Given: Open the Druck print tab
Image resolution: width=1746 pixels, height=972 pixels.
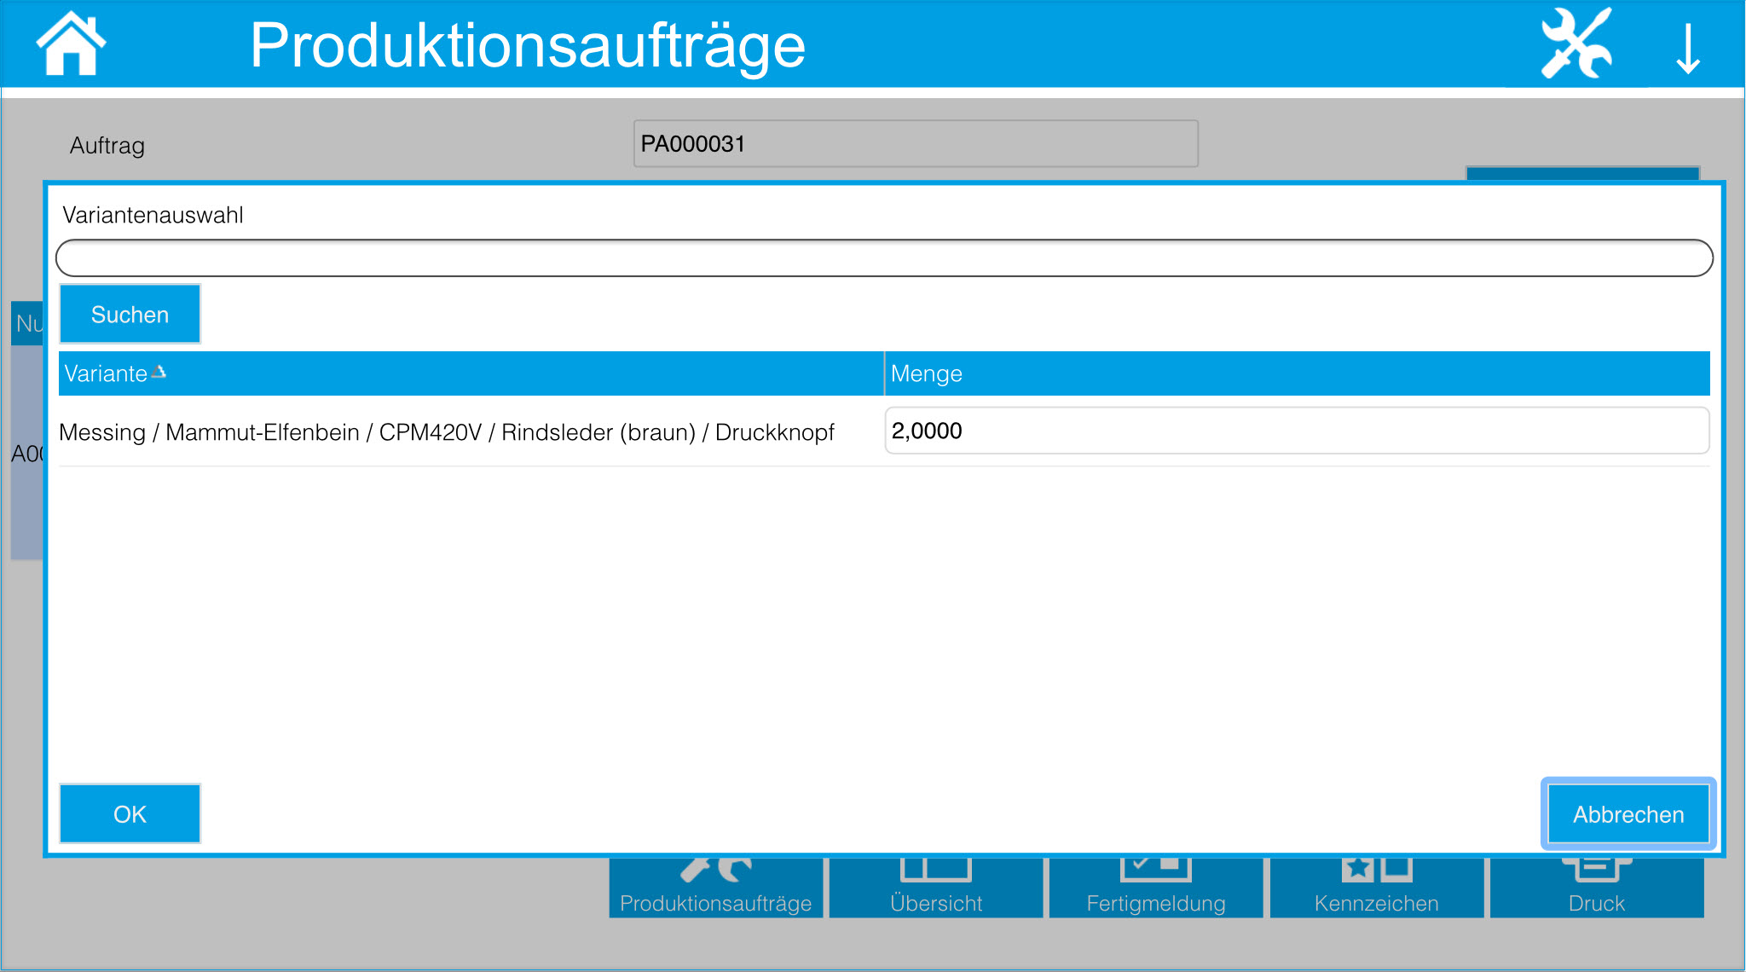Looking at the screenshot, I should tap(1596, 889).
